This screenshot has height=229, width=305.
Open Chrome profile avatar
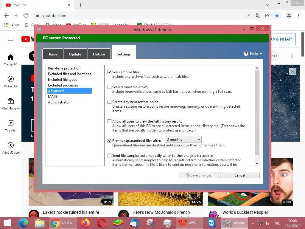click(289, 16)
